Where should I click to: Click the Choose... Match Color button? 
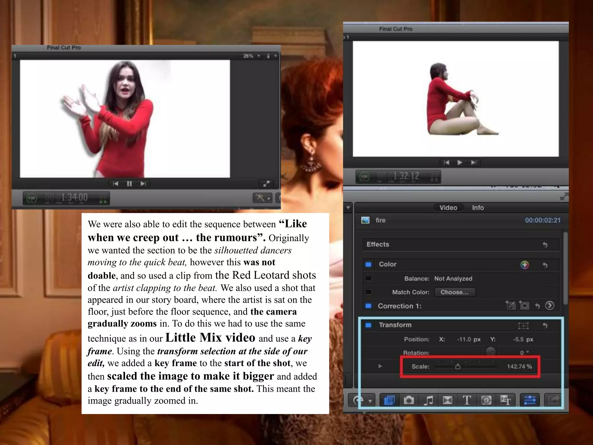pyautogui.click(x=455, y=292)
